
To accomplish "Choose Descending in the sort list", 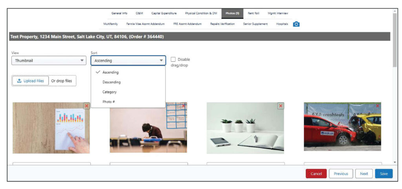I will [x=128, y=82].
